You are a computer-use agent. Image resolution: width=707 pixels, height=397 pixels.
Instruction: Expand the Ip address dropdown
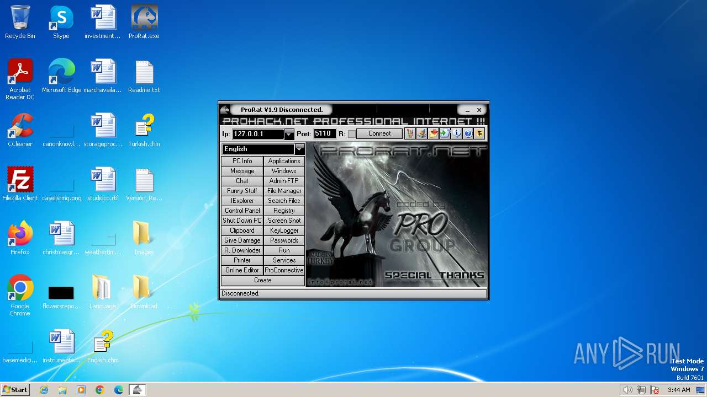(289, 134)
